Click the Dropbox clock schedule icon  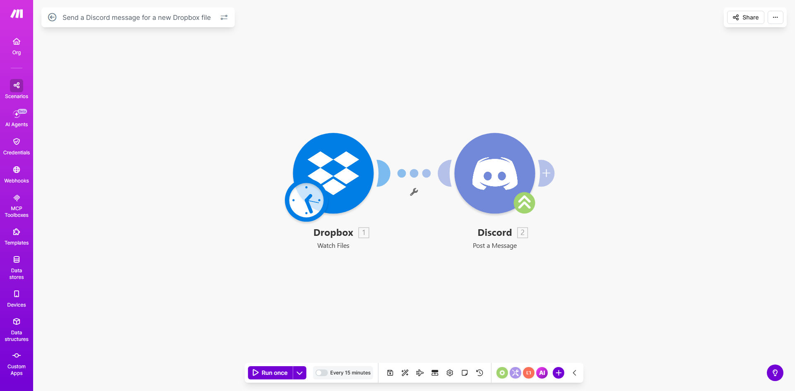click(306, 201)
